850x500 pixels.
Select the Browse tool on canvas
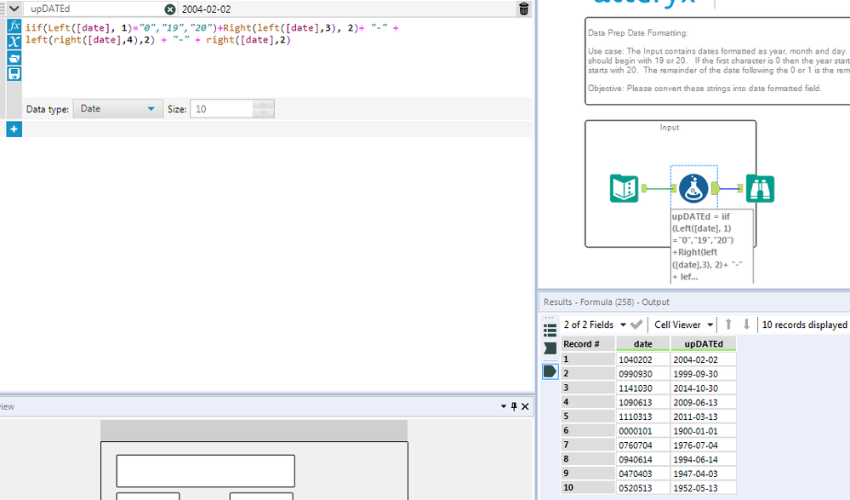tap(760, 188)
